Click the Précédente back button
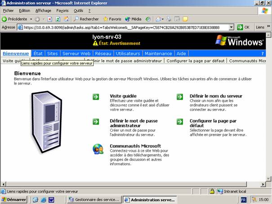Image resolution: width=272 pixels, height=204 pixels. [14, 19]
